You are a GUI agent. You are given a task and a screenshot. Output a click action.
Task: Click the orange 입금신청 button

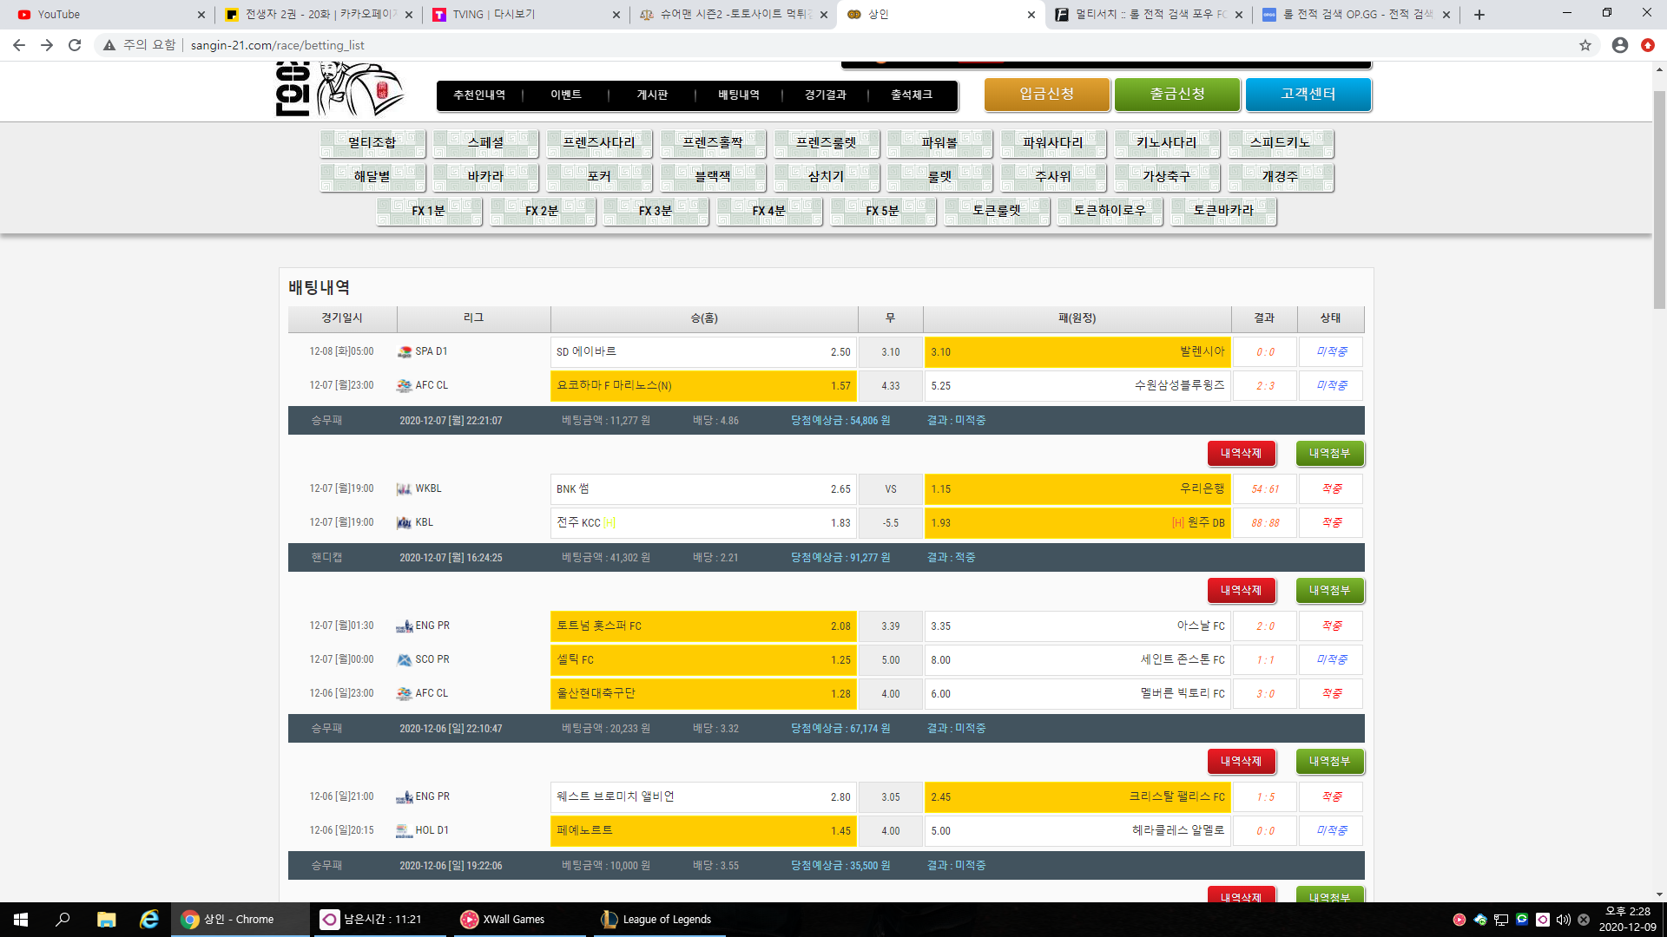tap(1046, 95)
